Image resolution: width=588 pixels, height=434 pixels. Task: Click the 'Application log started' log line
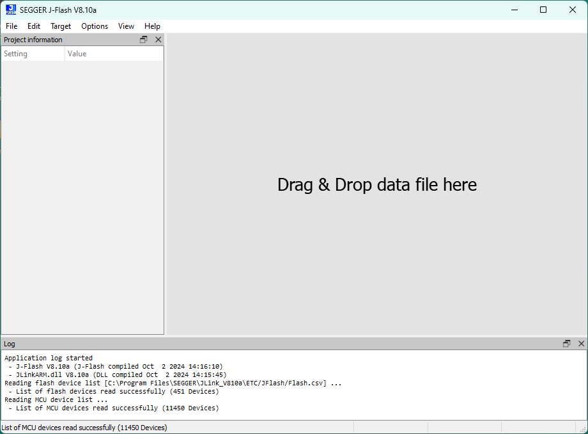point(49,358)
